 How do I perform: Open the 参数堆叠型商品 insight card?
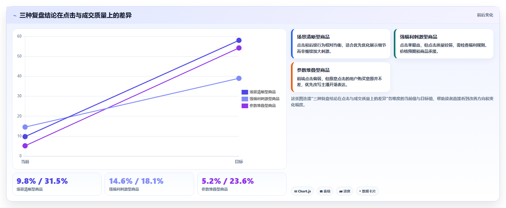(x=341, y=77)
